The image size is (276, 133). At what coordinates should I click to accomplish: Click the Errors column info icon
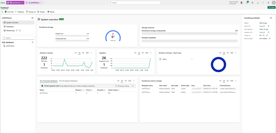point(91,90)
